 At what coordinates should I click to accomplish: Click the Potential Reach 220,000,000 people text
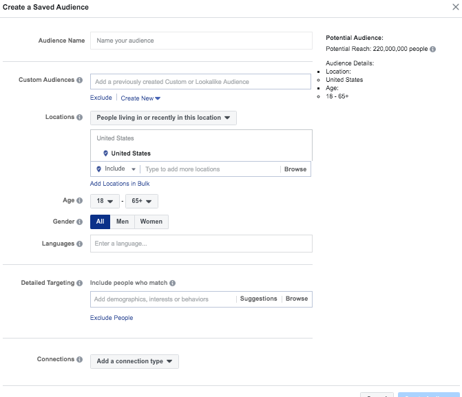377,49
